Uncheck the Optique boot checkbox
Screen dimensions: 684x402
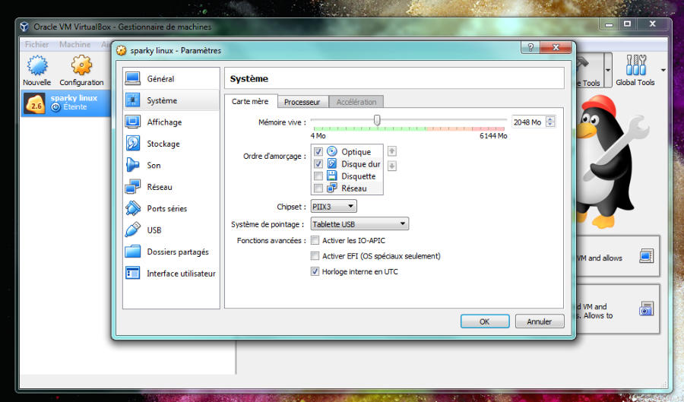[x=318, y=151]
